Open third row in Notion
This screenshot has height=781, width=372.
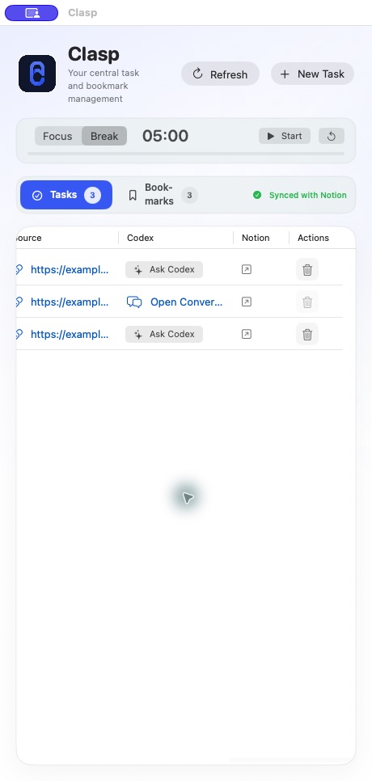click(247, 334)
